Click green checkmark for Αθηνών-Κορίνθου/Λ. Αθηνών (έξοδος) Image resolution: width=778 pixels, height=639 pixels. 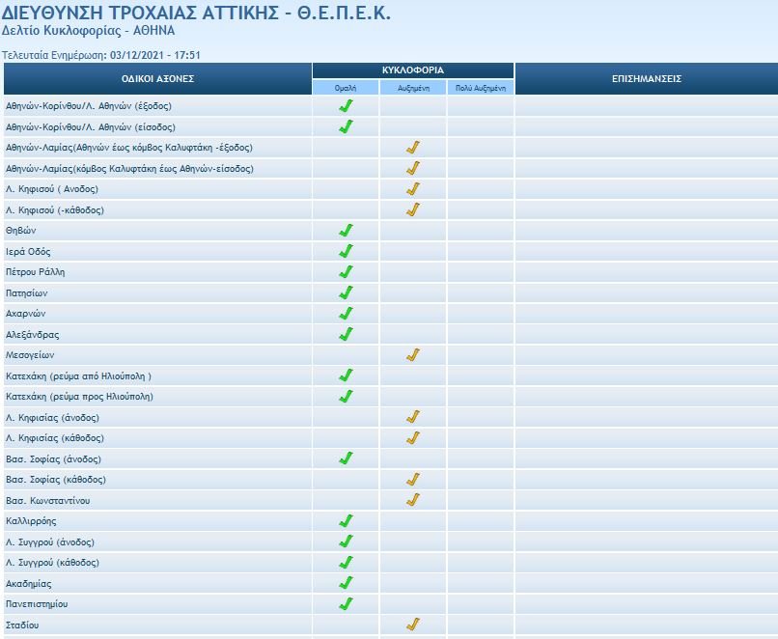(346, 106)
